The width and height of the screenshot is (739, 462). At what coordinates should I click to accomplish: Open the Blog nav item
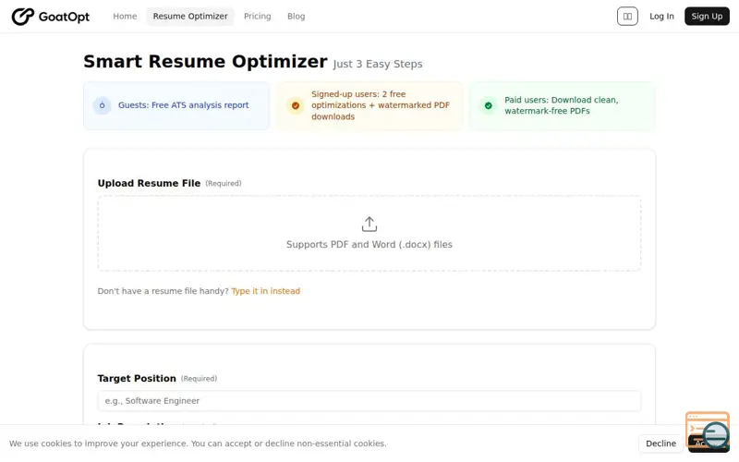[296, 16]
